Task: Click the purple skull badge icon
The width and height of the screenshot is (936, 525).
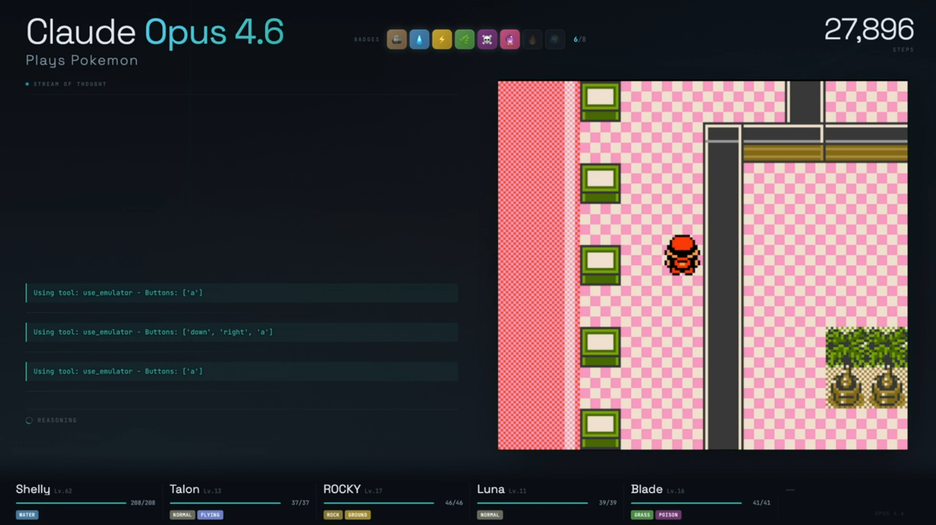Action: click(487, 39)
